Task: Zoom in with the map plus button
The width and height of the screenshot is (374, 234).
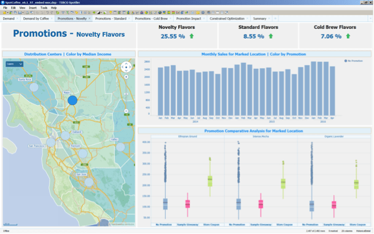Action: pos(126,77)
